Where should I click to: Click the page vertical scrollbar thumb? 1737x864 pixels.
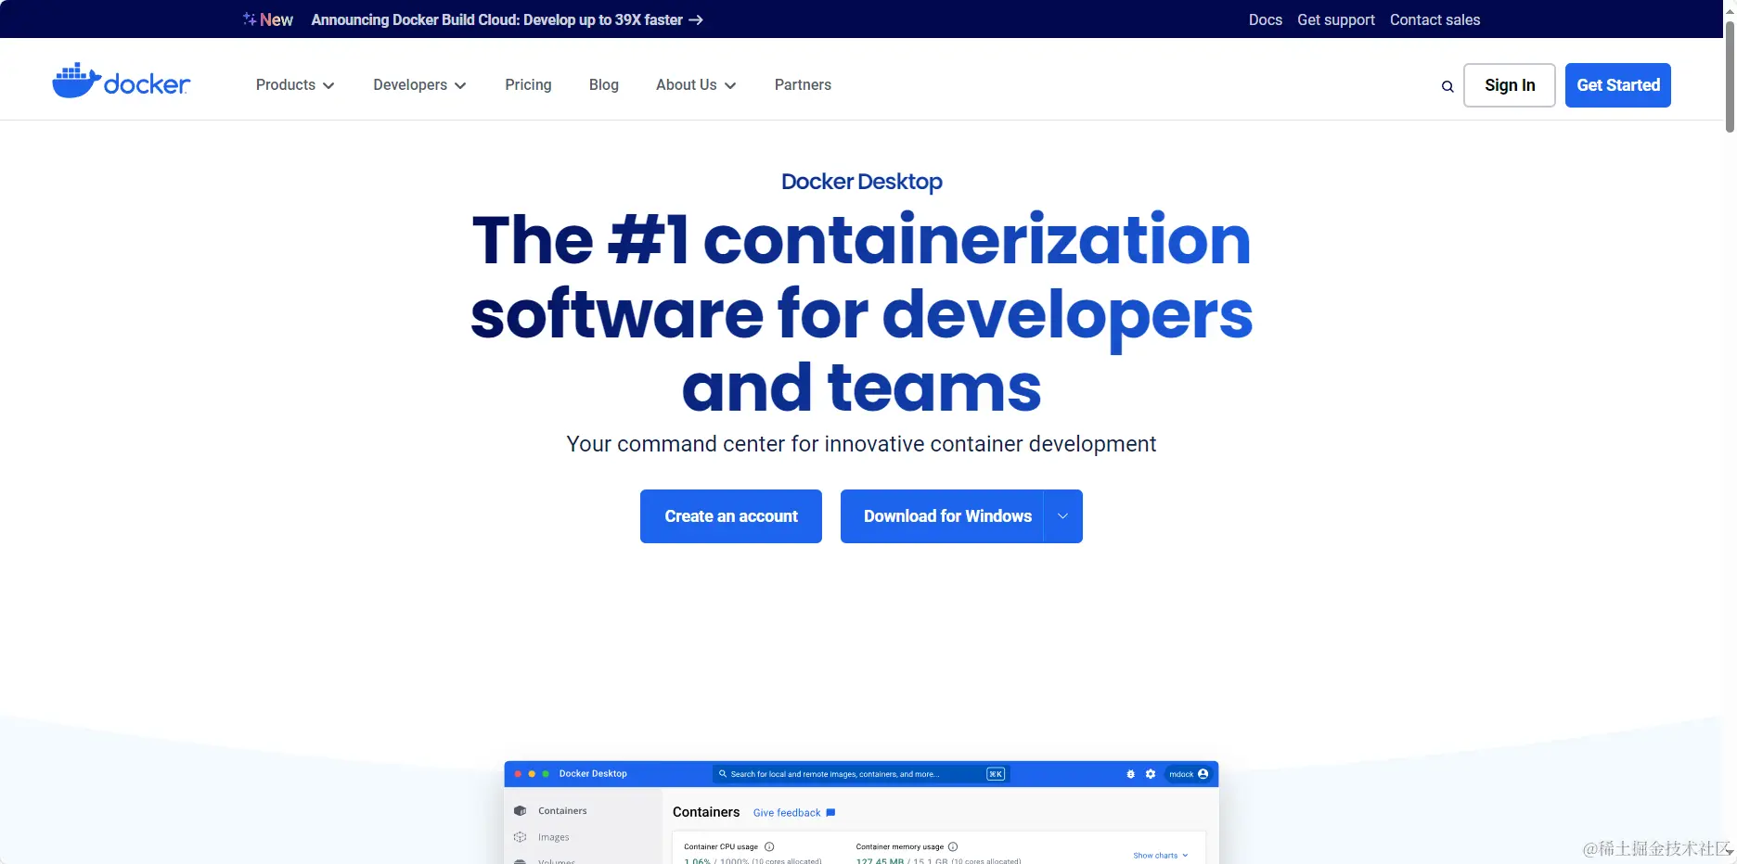click(x=1730, y=77)
